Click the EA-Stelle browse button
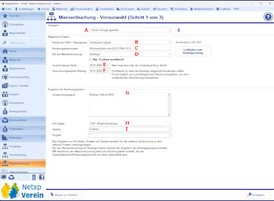 [x=168, y=123]
